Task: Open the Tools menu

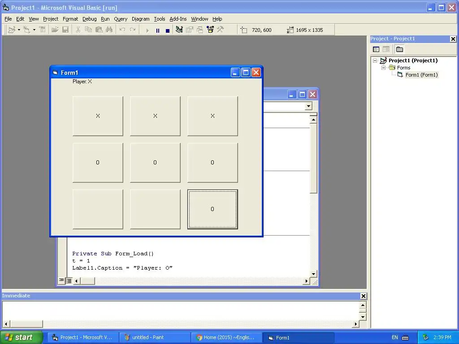Action: pyautogui.click(x=160, y=19)
